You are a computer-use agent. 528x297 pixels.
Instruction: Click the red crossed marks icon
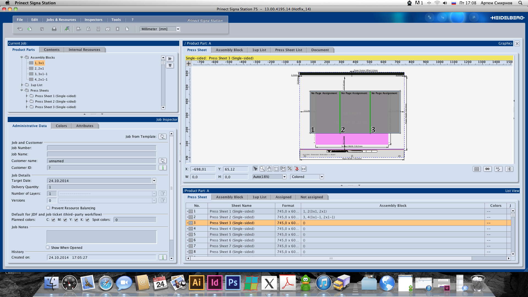tap(297, 169)
